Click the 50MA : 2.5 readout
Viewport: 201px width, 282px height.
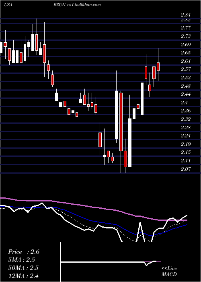pos(23,268)
